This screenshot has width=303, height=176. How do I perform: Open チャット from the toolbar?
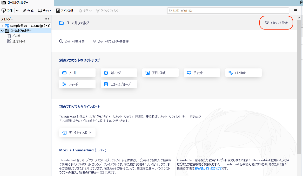pos(45,11)
